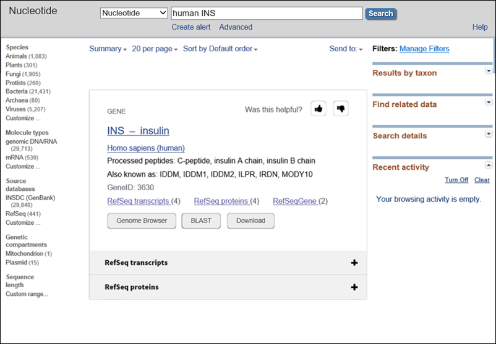Expand RefSeq transcripts with plus icon
496x344 pixels.
pyautogui.click(x=354, y=262)
